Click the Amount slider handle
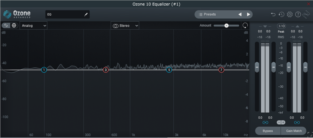 pyautogui.click(x=226, y=26)
